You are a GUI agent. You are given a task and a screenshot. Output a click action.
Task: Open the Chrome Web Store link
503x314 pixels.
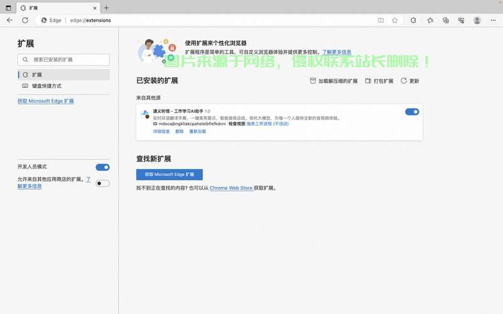pyautogui.click(x=231, y=188)
